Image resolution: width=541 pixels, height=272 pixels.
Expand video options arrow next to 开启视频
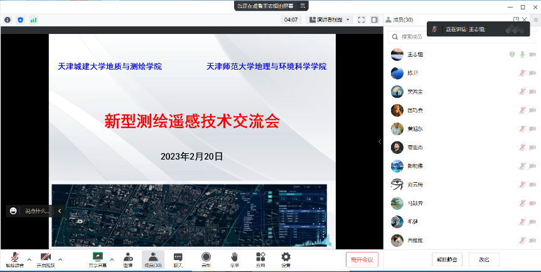(x=60, y=259)
